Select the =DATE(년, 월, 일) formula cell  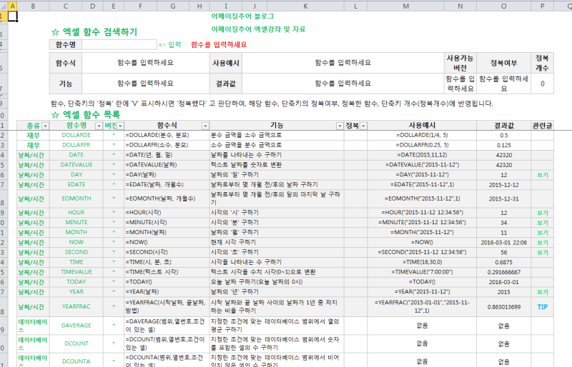point(167,155)
